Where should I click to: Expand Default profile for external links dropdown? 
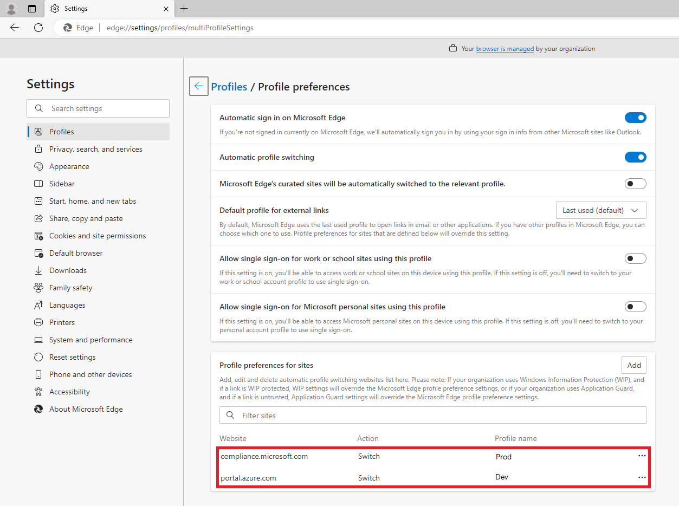click(600, 210)
